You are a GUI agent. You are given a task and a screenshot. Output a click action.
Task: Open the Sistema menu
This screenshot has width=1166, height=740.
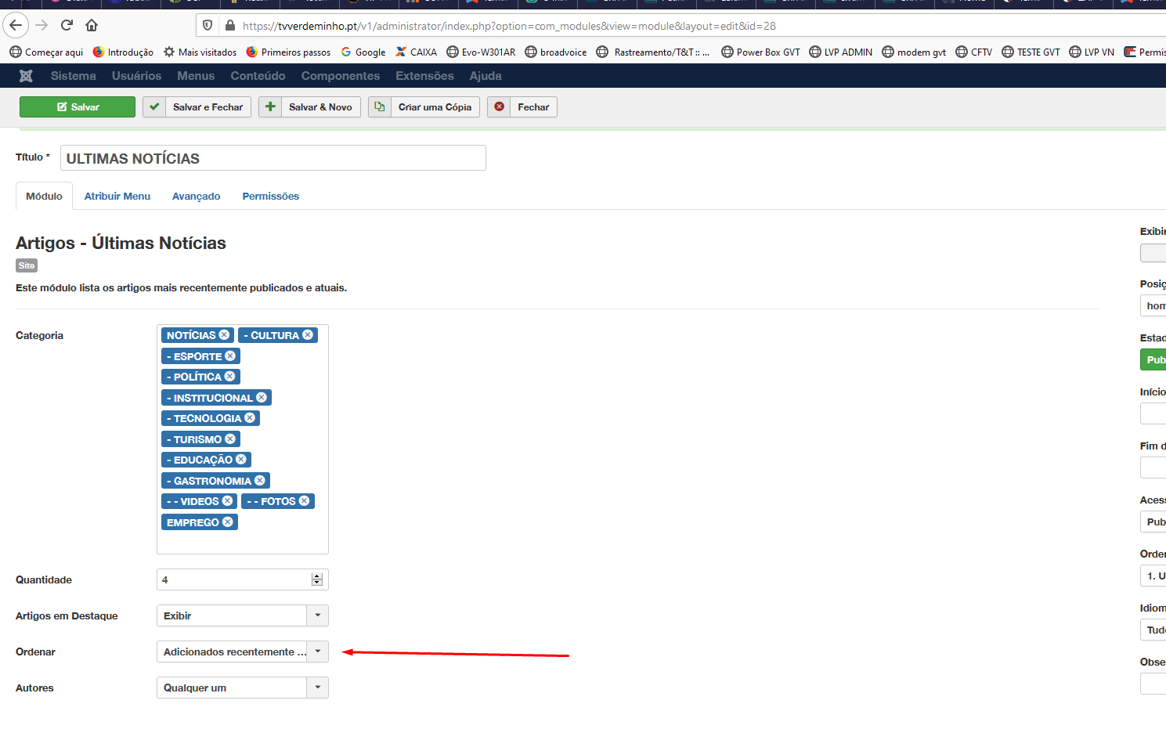[x=74, y=76]
